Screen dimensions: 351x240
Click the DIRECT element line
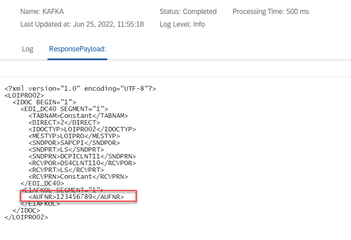coord(64,122)
